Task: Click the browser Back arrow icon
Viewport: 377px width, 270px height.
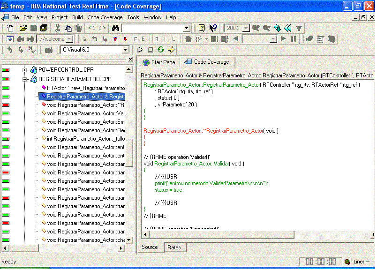Action: point(20,39)
